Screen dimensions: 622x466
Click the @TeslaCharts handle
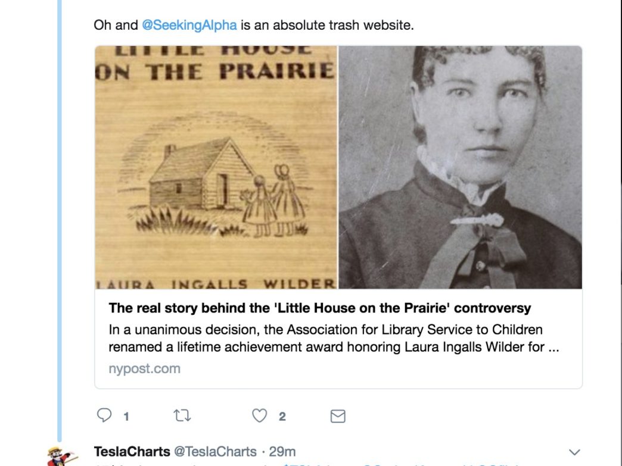click(x=216, y=451)
